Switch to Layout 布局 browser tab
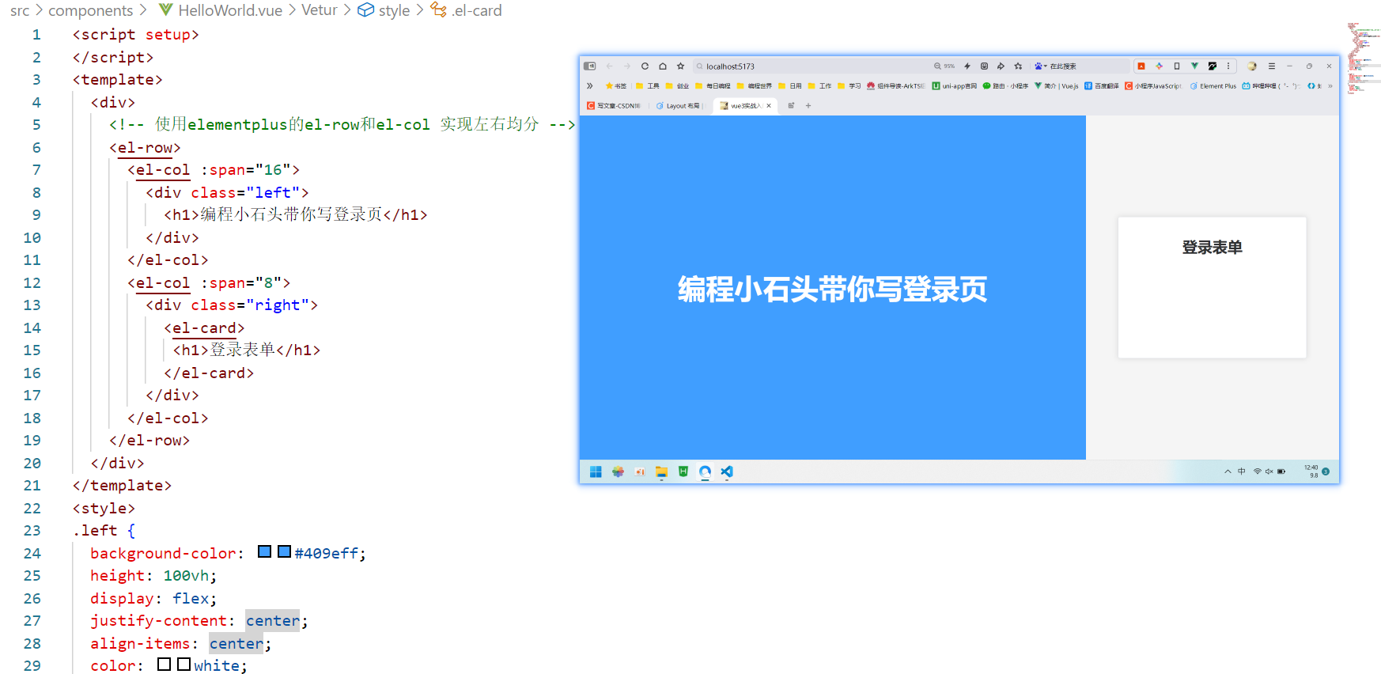1381x674 pixels. click(x=679, y=105)
